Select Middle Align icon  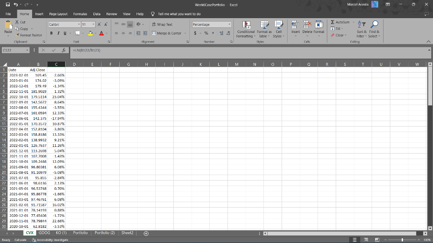tap(123, 24)
